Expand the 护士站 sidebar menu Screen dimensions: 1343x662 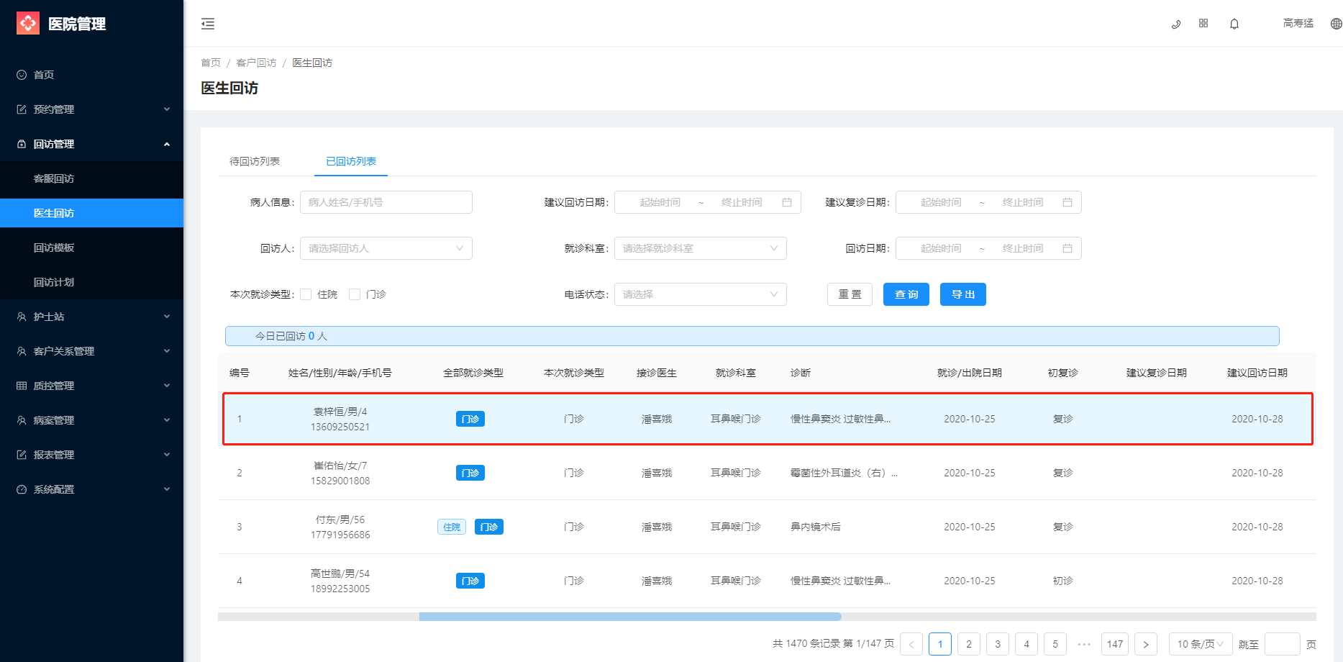pyautogui.click(x=167, y=317)
